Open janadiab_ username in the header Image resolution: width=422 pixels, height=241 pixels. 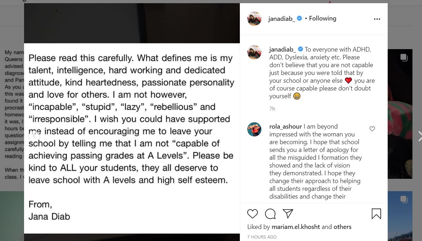282,19
